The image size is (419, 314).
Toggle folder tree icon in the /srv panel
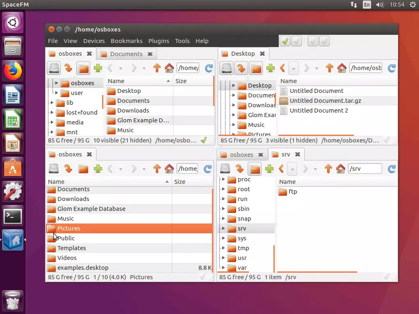point(255,169)
